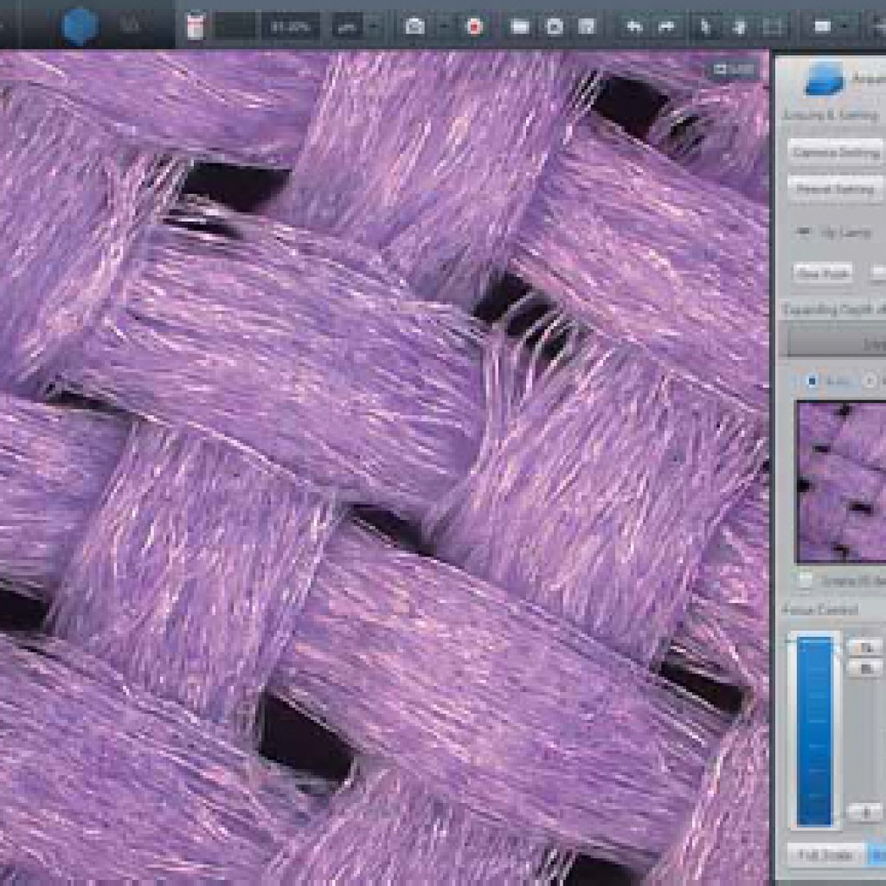This screenshot has width=886, height=886.
Task: Select the pointer cursor tool
Action: tap(706, 27)
